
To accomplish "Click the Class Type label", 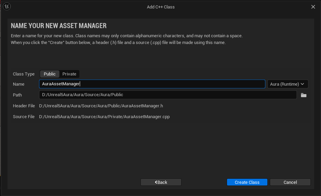I will [x=24, y=74].
